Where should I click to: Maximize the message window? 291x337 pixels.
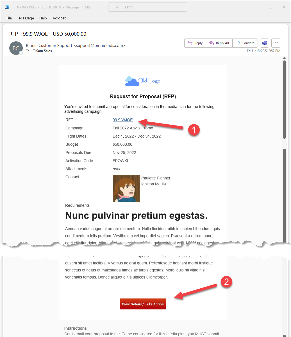tap(270, 7)
